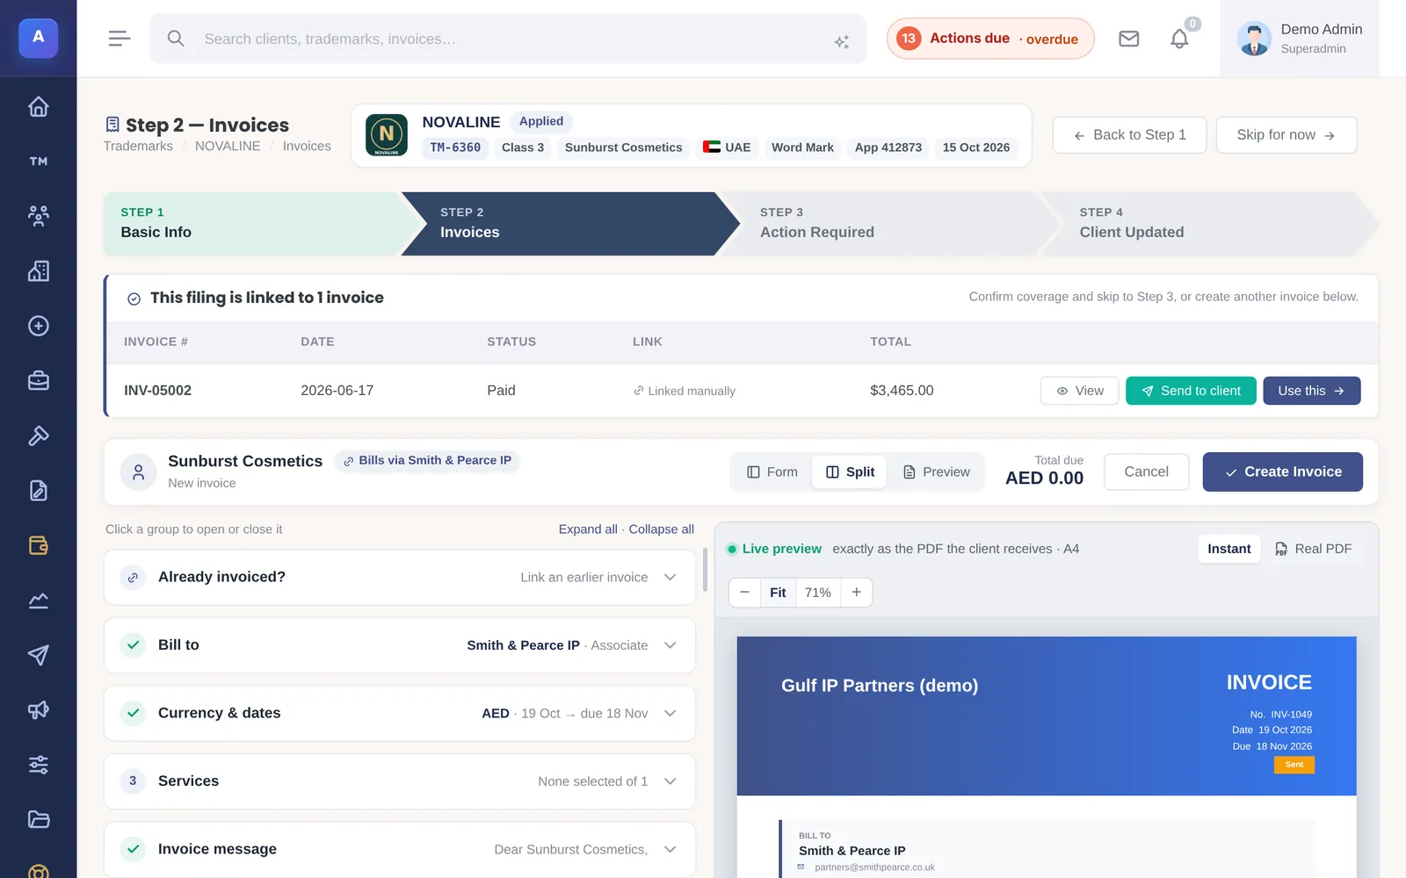This screenshot has height=878, width=1406.
Task: Expand the Invoice message group
Action: pos(400,849)
